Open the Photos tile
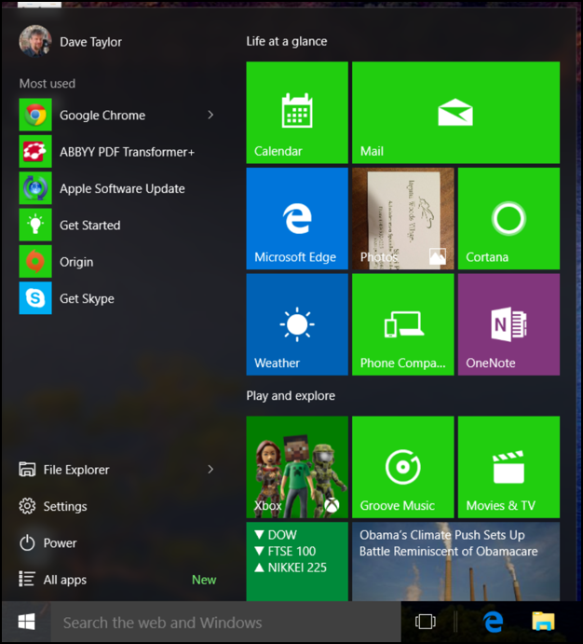 point(403,218)
